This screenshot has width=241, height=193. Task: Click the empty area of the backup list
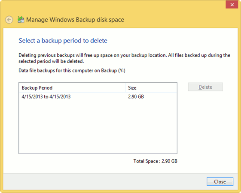[x=98, y=127]
